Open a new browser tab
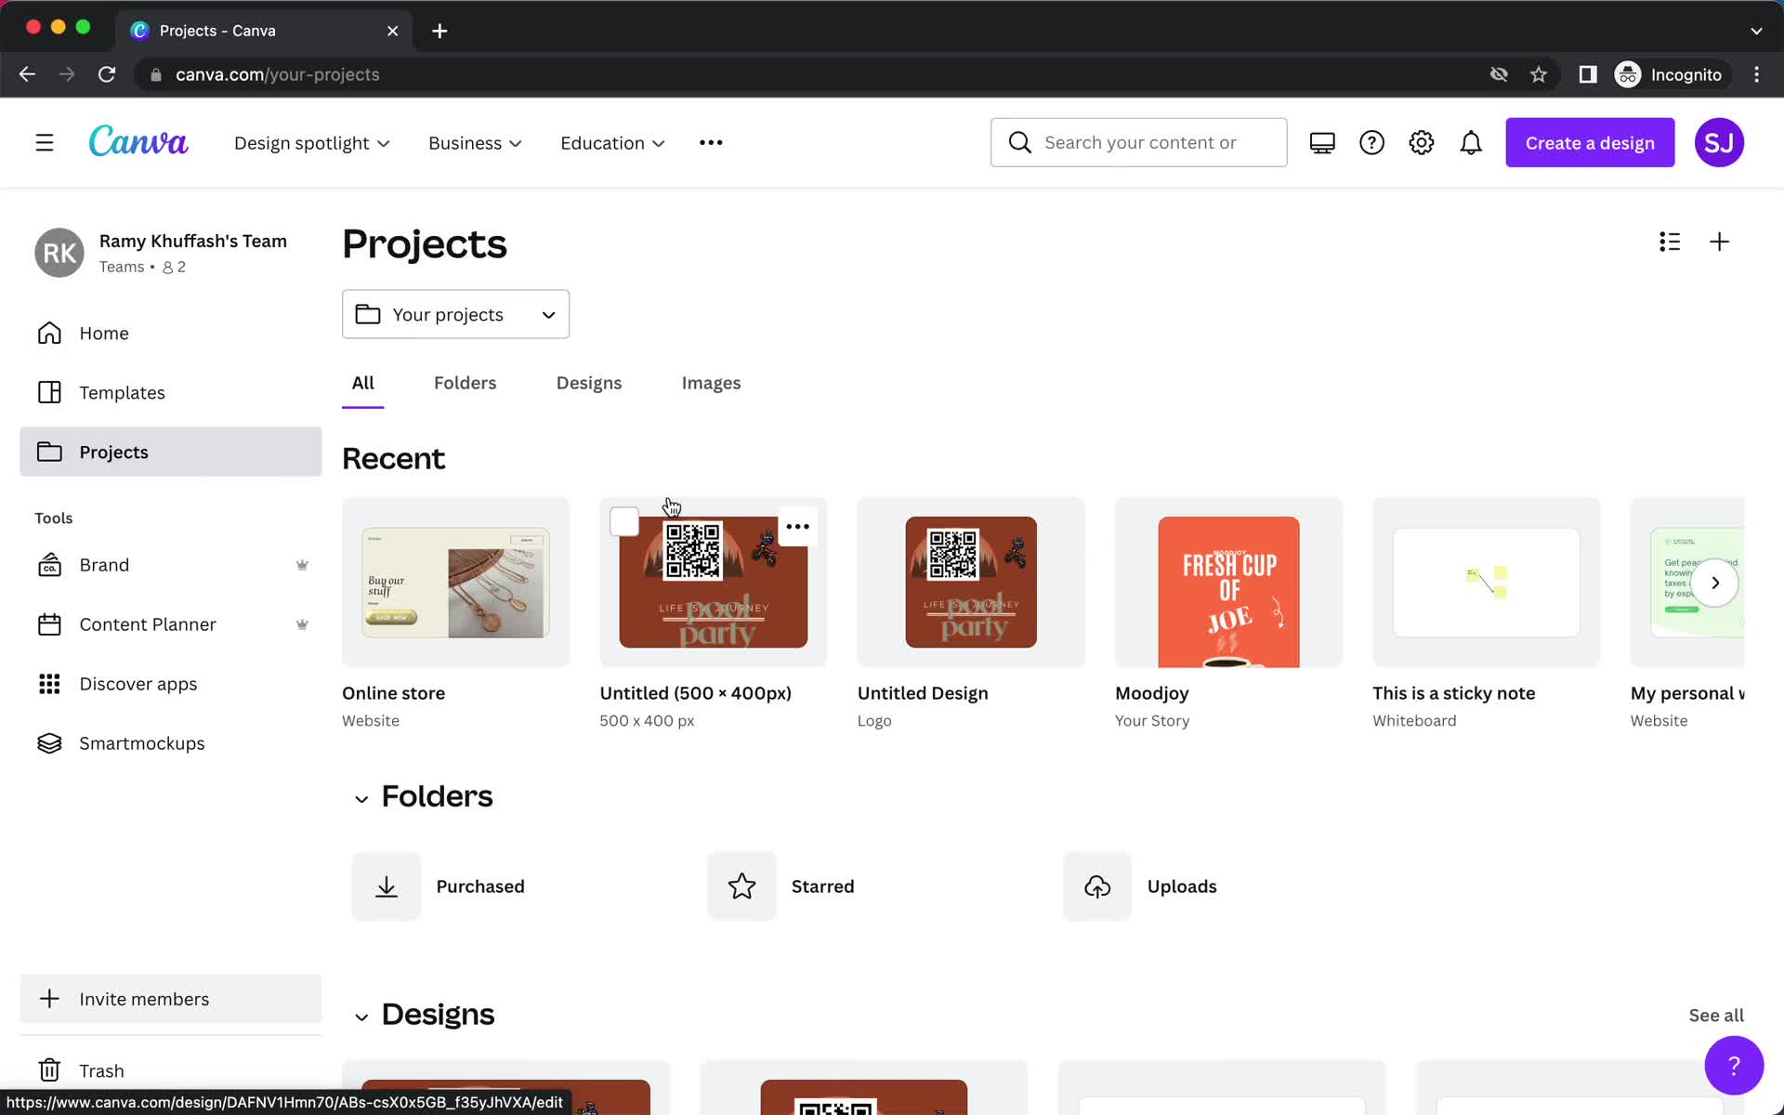Viewport: 1784px width, 1115px height. [x=439, y=31]
